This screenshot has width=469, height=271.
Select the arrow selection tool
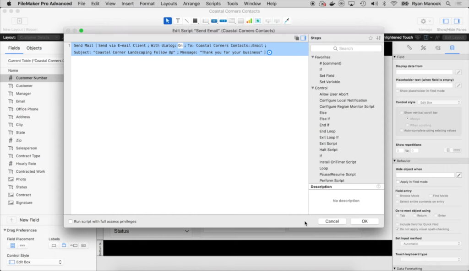point(168,21)
